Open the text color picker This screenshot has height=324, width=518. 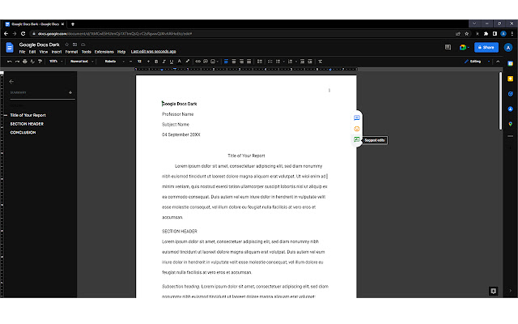pos(180,62)
